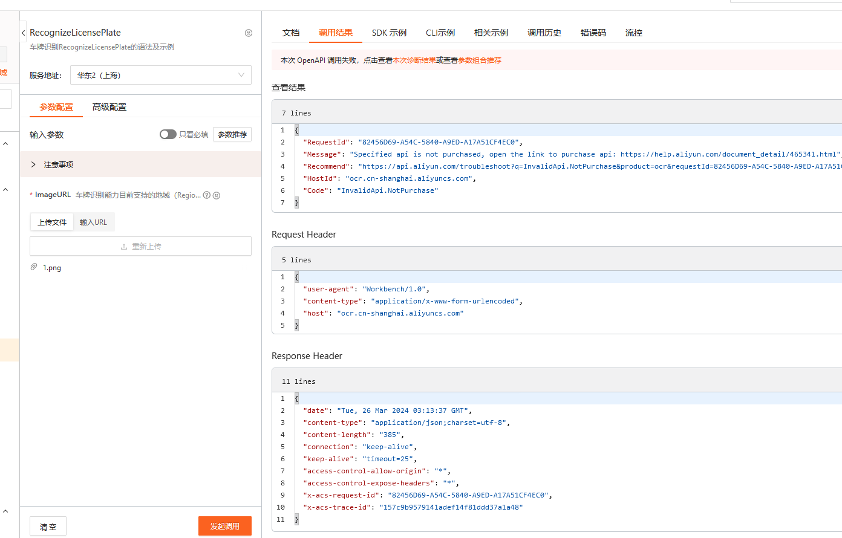Click the orange 发起调用 button
The width and height of the screenshot is (842, 538).
point(225,526)
